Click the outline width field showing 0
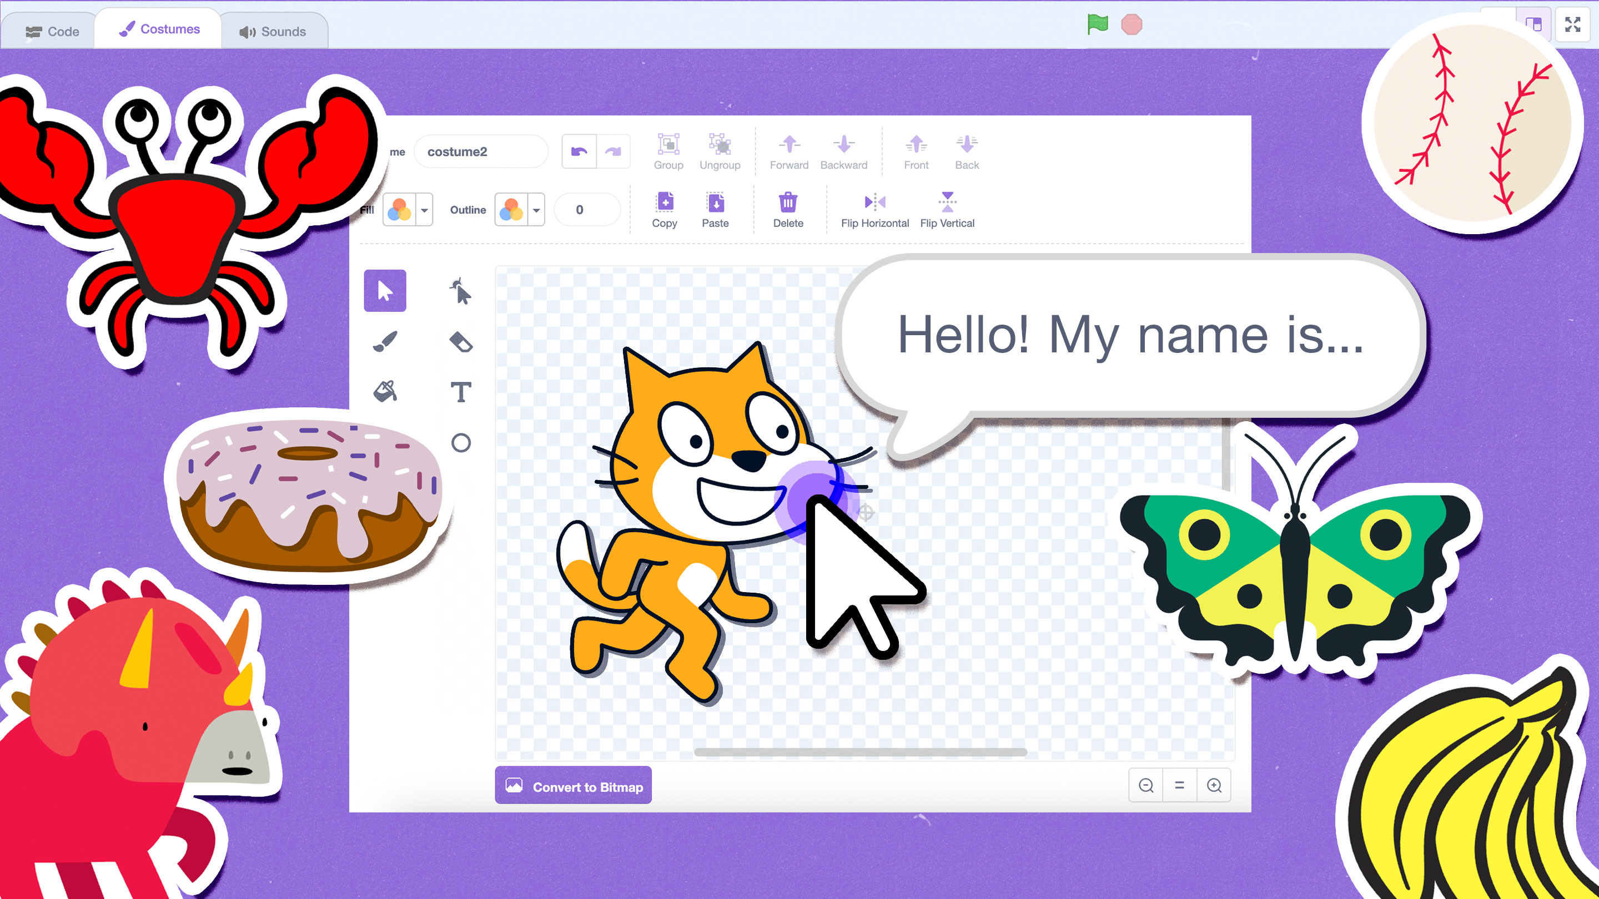 [x=587, y=210]
